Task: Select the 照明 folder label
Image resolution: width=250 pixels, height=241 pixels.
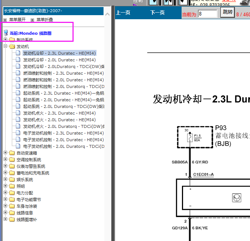Action: point(21,186)
